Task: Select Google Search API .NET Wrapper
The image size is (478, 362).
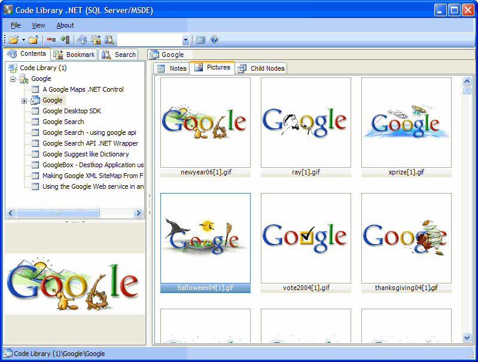Action: click(90, 143)
